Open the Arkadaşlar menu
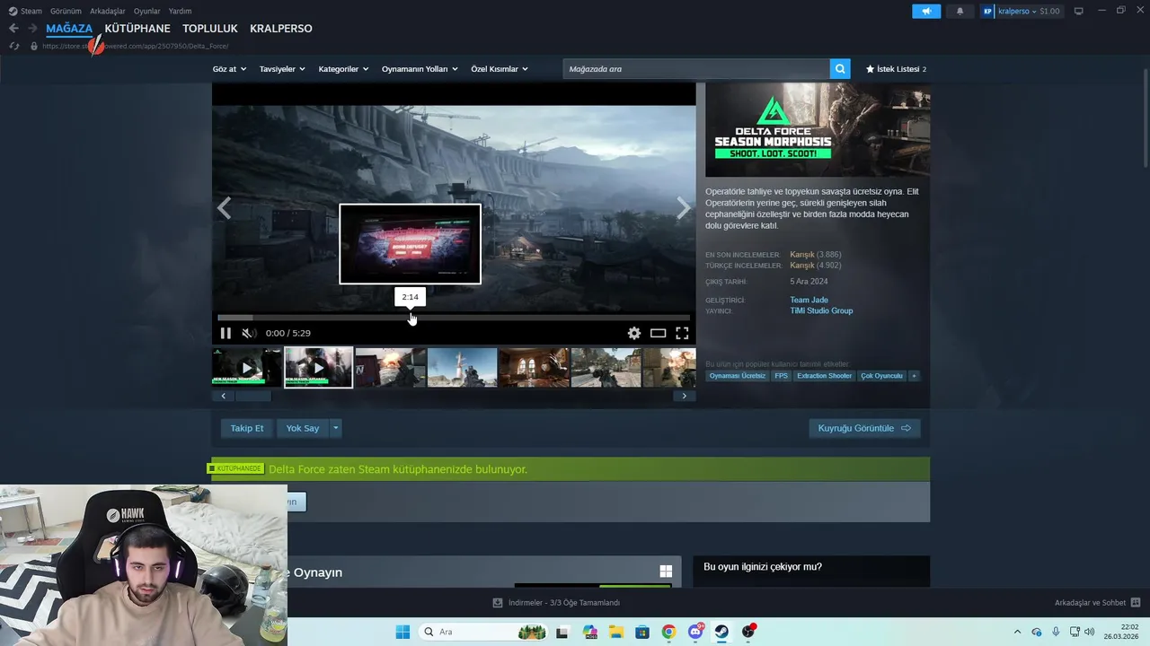 (108, 11)
